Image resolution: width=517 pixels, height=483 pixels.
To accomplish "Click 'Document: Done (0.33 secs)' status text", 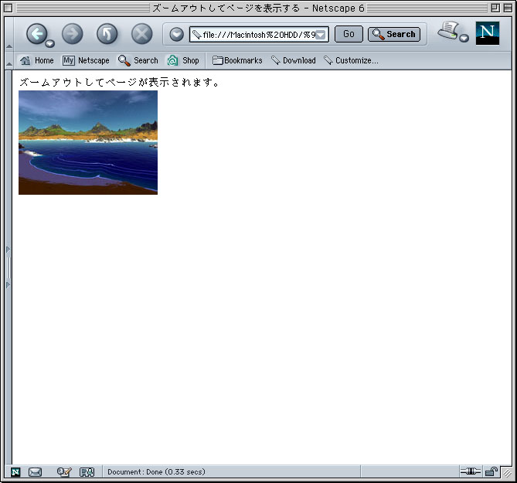I will (x=156, y=471).
